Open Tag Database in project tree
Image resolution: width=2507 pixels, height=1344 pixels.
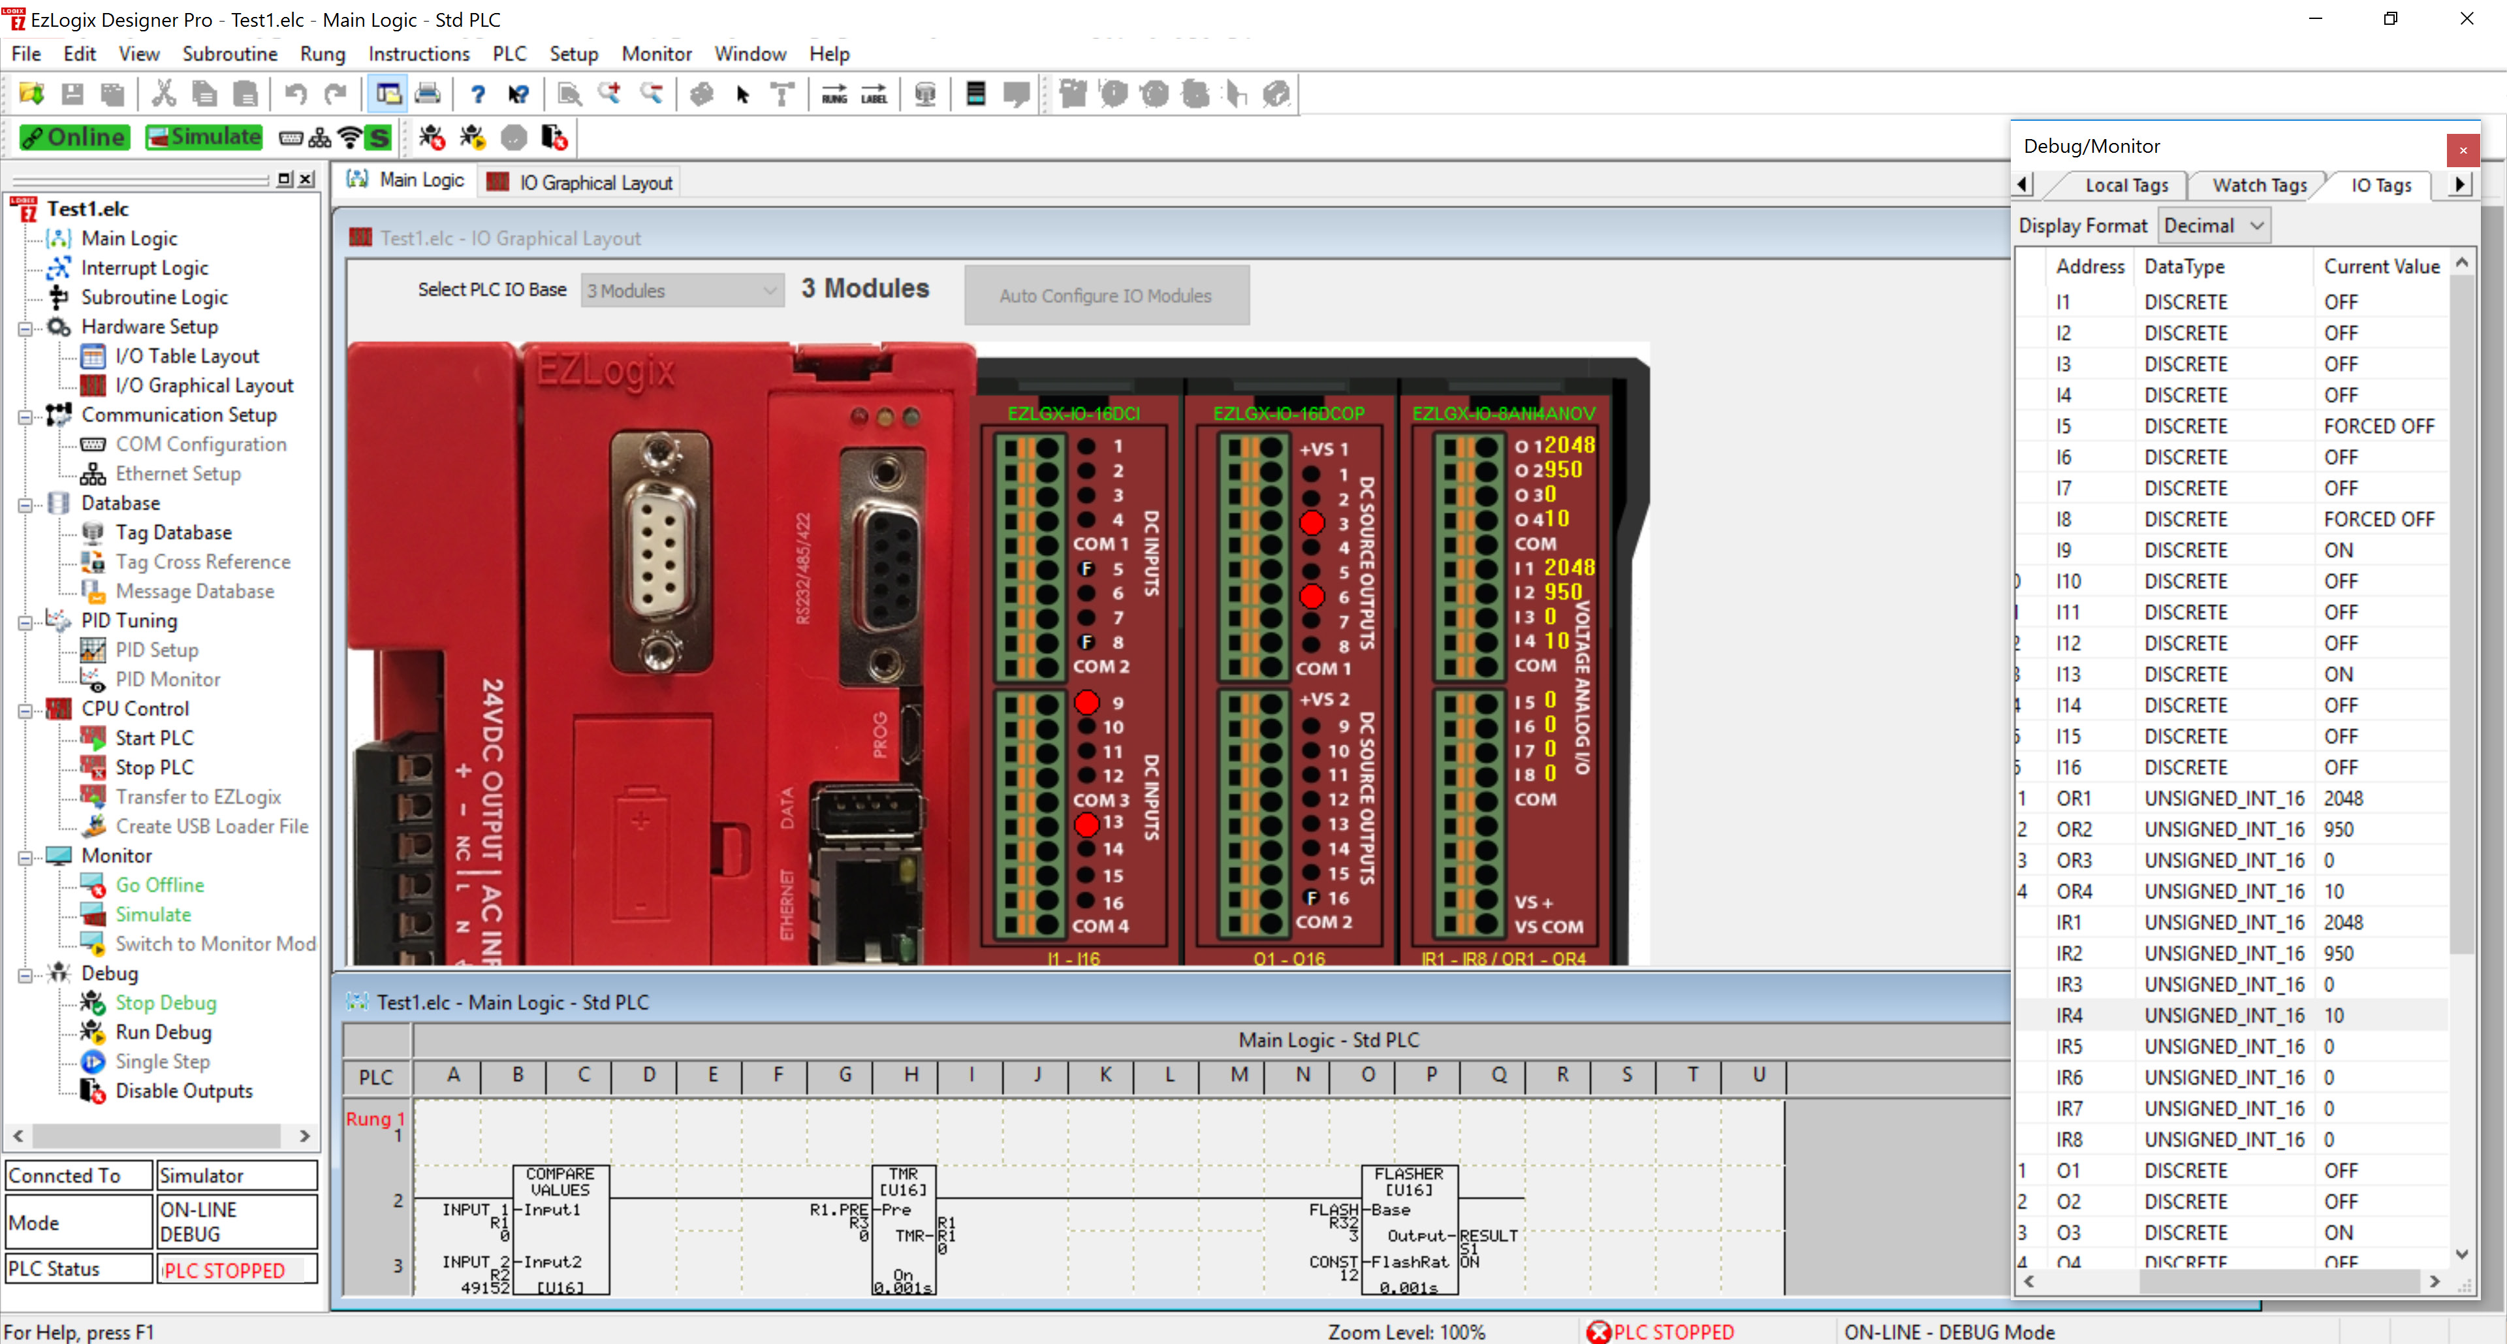point(173,532)
